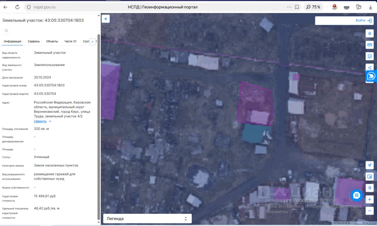Select the highlighted purple parcel on the map
Viewport: 377px width, 226px height.
coord(255,104)
